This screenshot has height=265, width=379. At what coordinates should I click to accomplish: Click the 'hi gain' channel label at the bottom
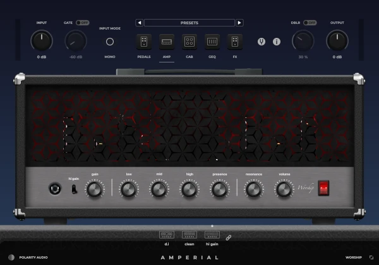[x=212, y=244]
